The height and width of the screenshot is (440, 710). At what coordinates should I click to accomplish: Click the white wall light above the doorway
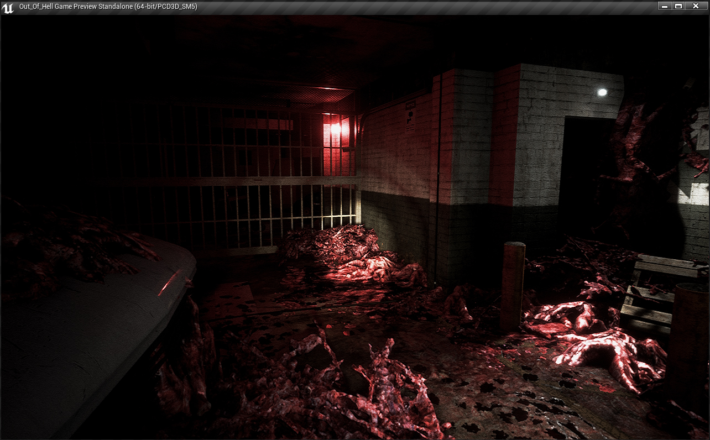point(602,92)
